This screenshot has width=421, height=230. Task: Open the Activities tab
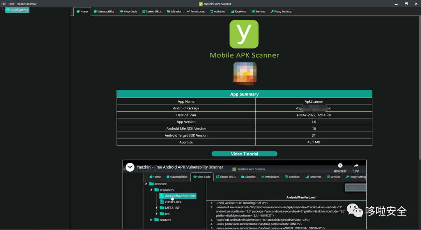218,12
